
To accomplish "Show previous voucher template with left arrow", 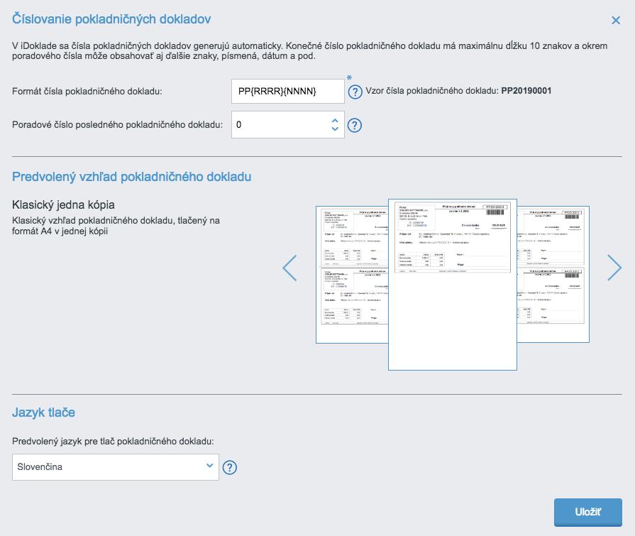I will pyautogui.click(x=289, y=268).
